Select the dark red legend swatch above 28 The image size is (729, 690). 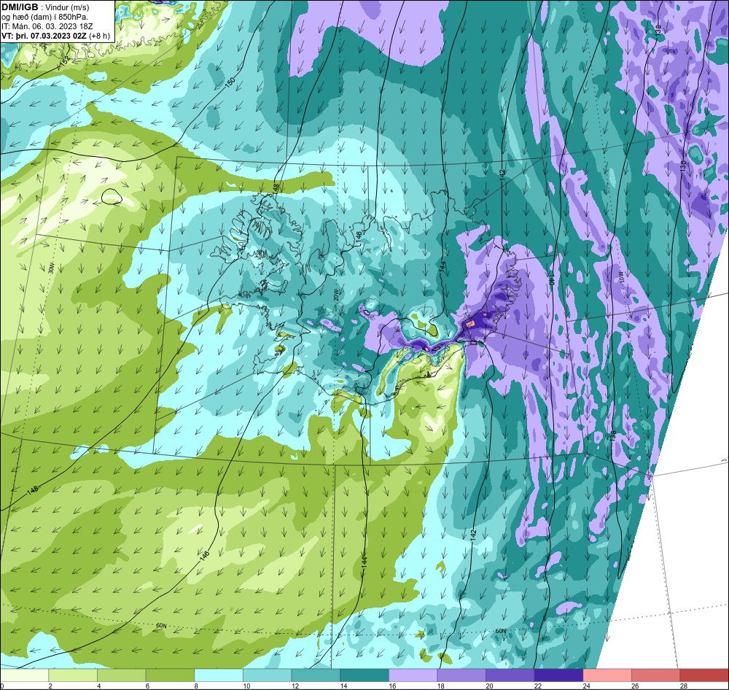point(704,675)
